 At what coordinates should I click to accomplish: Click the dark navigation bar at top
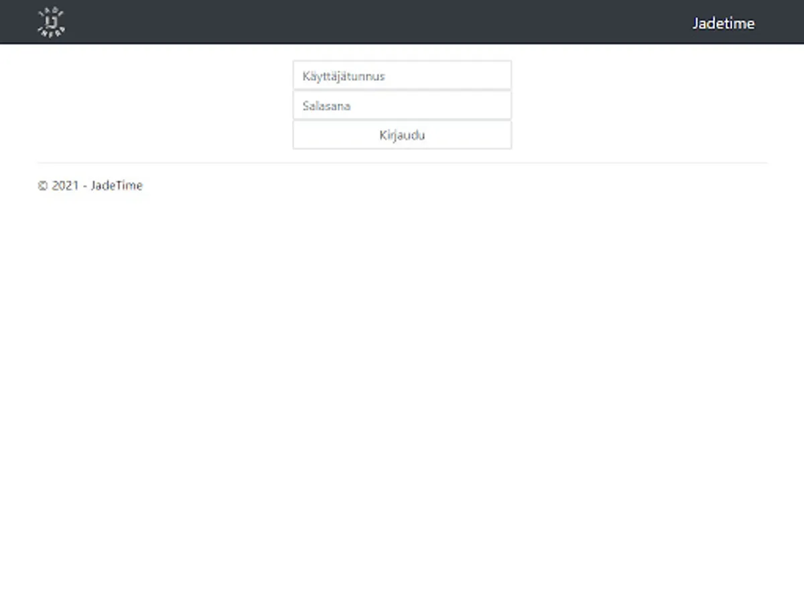402,21
